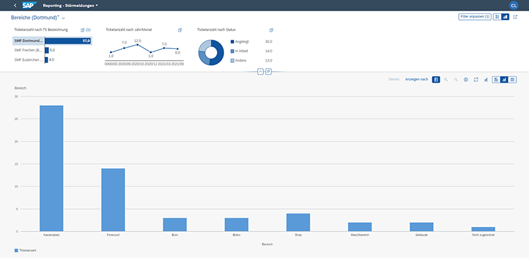
Task: Open value help for Ticketanzahl nach Jahr/Monat
Action: [x=180, y=30]
